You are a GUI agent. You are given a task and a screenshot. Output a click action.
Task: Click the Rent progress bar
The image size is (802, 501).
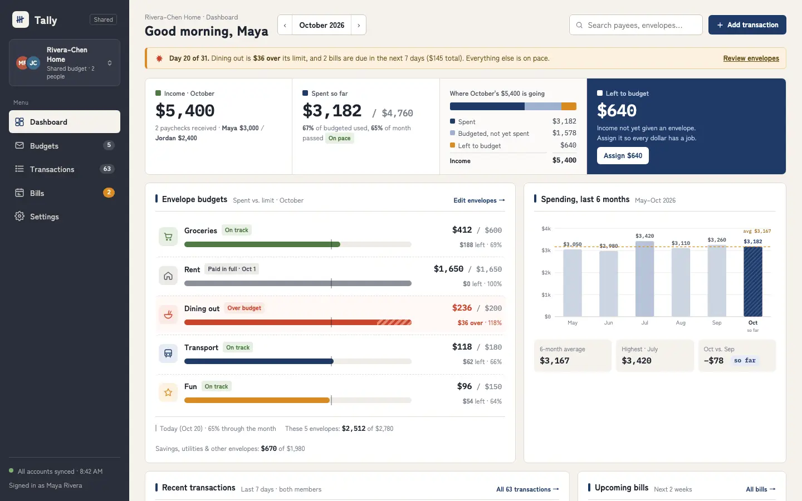pos(298,283)
